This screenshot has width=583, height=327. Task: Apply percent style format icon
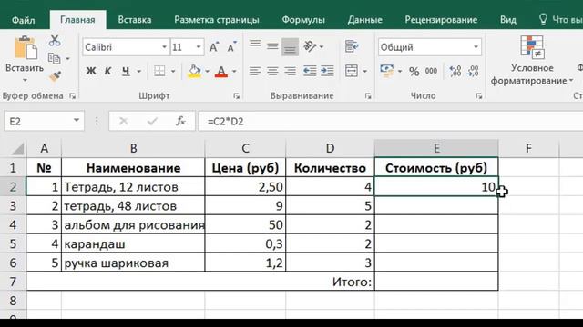point(414,71)
